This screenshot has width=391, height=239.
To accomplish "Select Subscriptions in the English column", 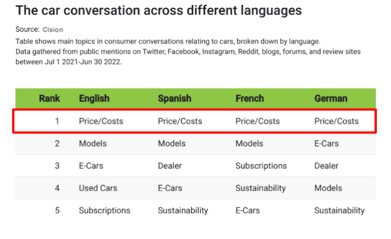I will pyautogui.click(x=104, y=210).
